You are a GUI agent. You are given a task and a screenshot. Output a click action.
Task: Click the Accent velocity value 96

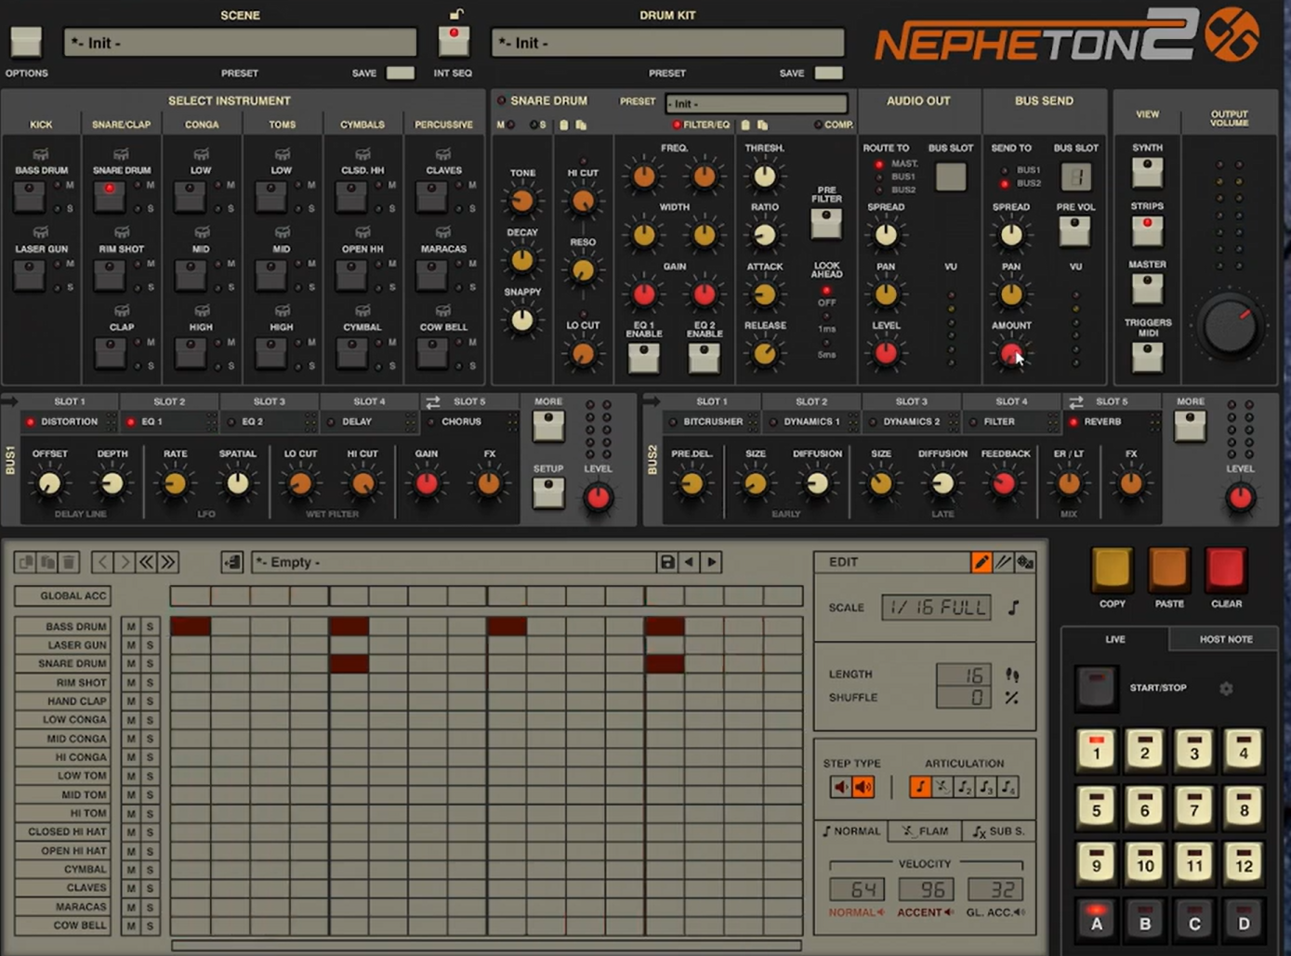(x=926, y=889)
